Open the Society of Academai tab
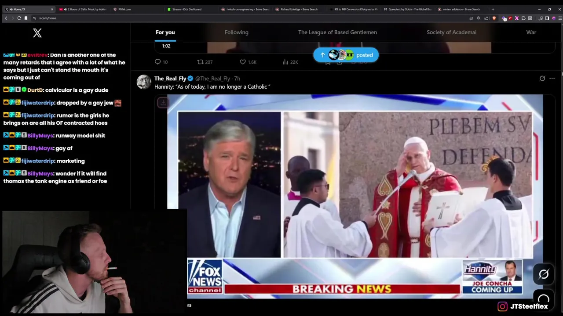563x316 pixels. (451, 32)
